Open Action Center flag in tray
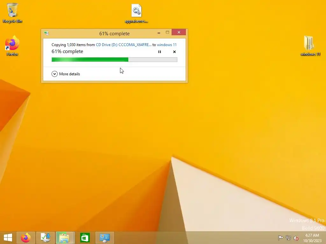The width and height of the screenshot is (326, 244). coord(280,238)
